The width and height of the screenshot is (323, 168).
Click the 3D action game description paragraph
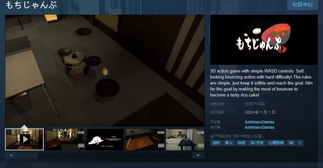tap(261, 83)
